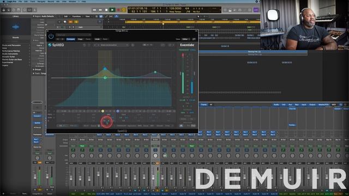Rewind the transport
The width and height of the screenshot is (349, 196).
tap(94, 10)
